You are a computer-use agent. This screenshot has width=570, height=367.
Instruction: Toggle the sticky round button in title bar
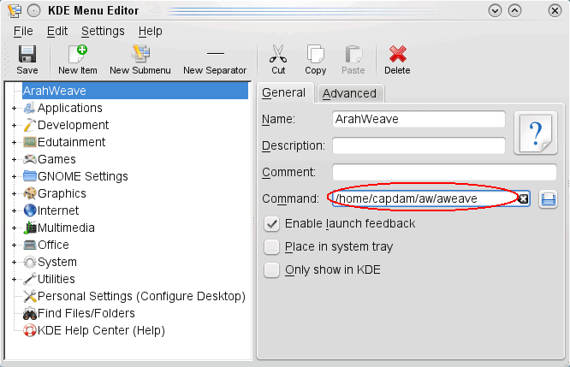click(34, 11)
